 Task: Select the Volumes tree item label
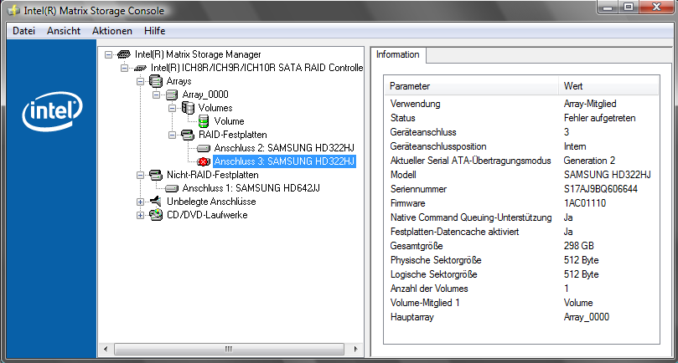click(x=215, y=108)
